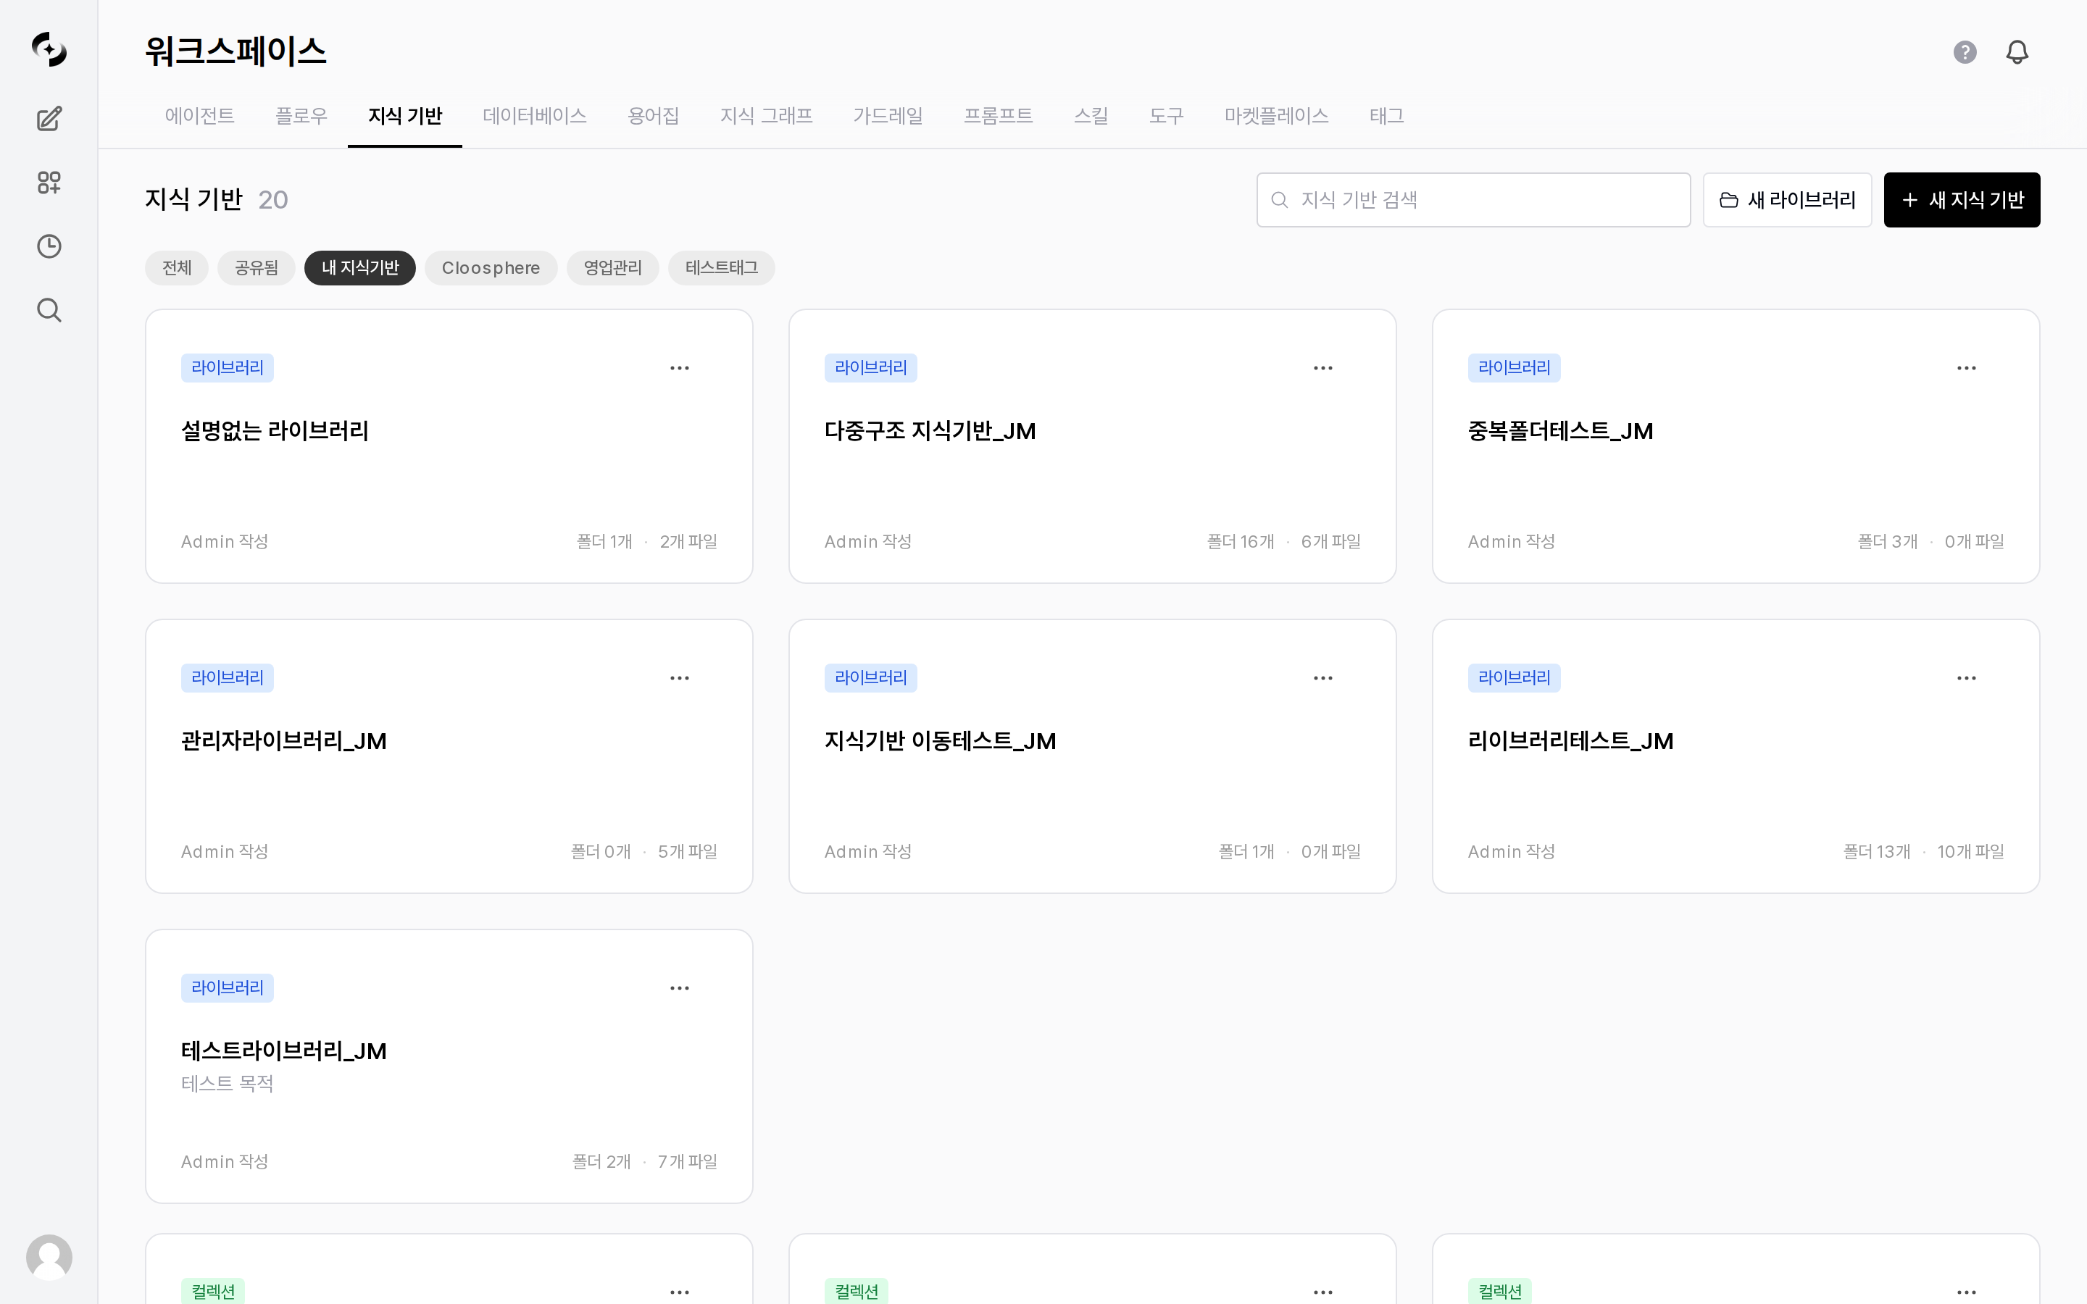Filter by the 테스트태그 chip
Image resolution: width=2087 pixels, height=1304 pixels.
click(x=721, y=268)
